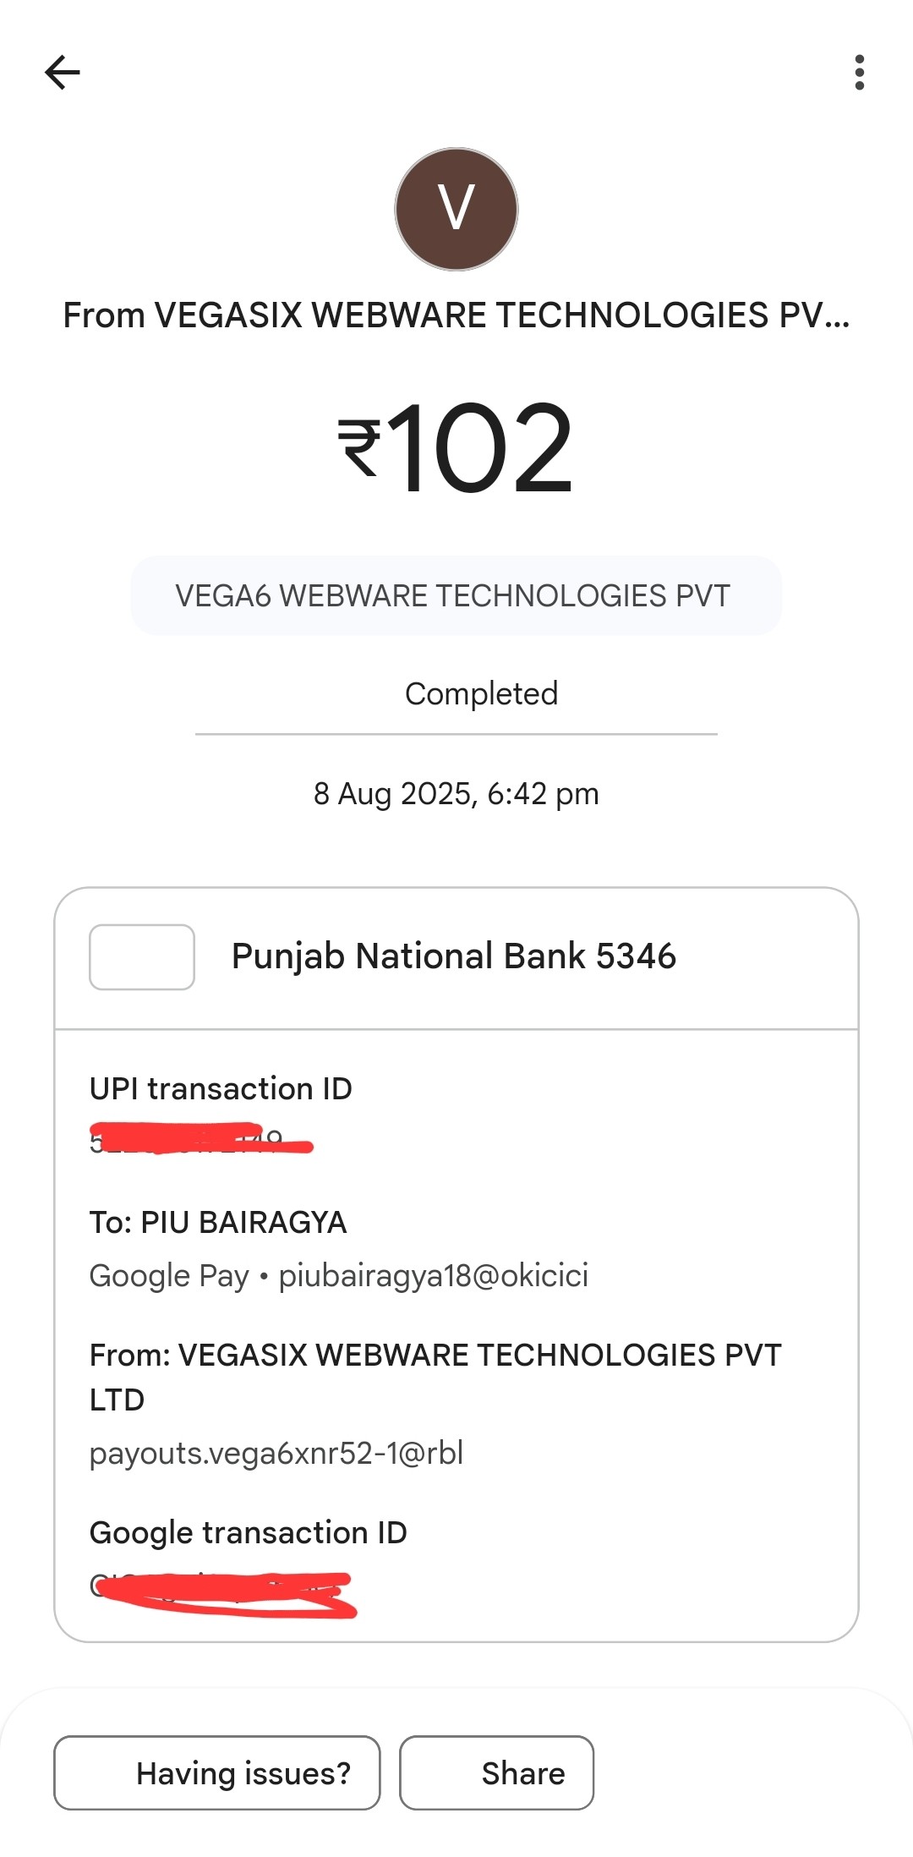Tap the piubairagya18@okicici UPI address

433,1275
